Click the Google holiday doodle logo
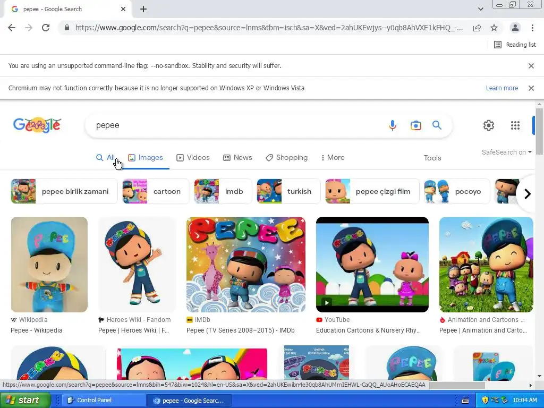 tap(37, 125)
